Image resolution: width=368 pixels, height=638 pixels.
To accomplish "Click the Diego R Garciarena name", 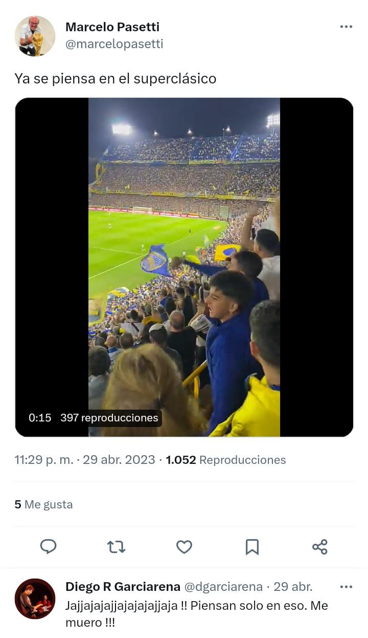I will click(x=123, y=587).
